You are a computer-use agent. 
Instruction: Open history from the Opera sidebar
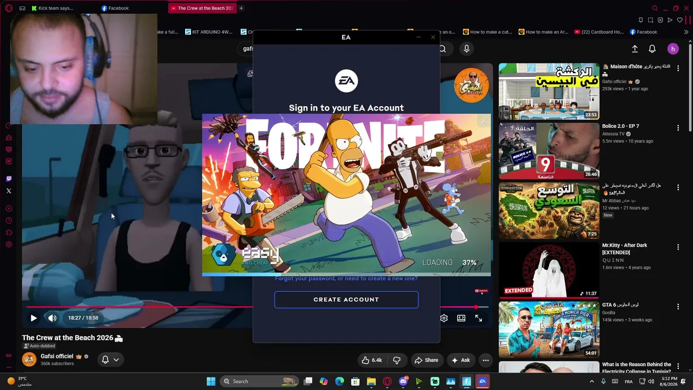tap(9, 220)
